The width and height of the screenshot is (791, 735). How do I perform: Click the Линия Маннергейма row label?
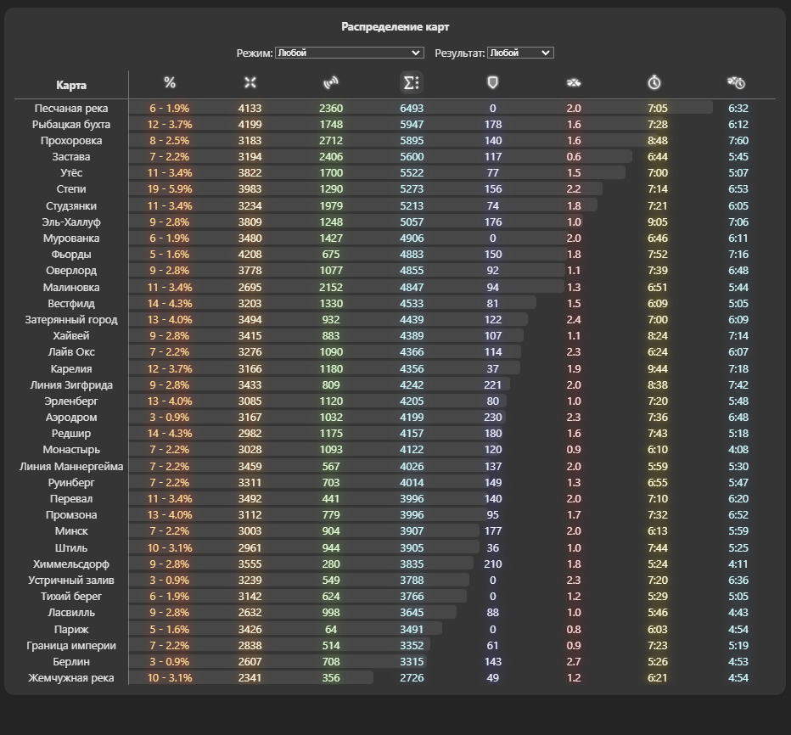71,467
